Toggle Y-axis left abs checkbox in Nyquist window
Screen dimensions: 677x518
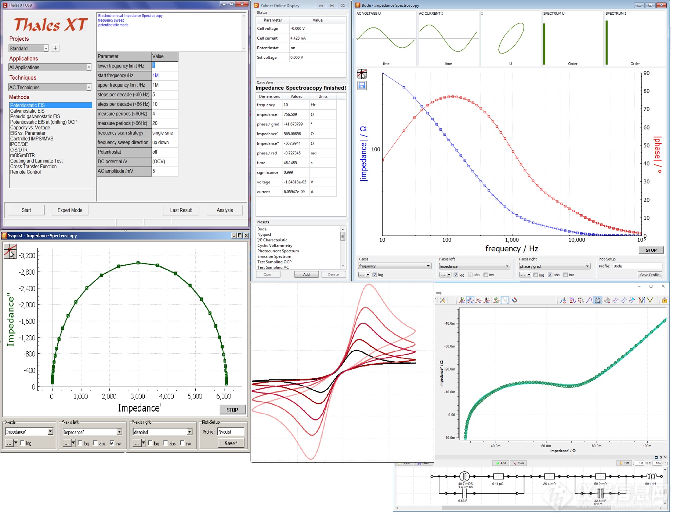tap(96, 443)
